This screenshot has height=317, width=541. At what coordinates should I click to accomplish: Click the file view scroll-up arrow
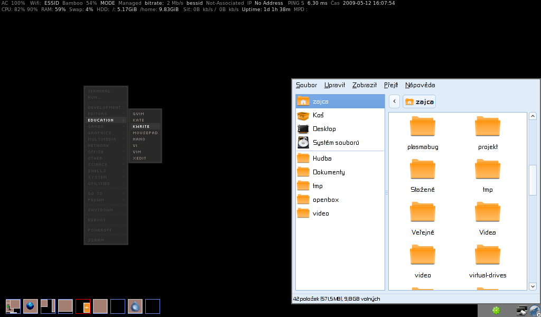click(533, 116)
